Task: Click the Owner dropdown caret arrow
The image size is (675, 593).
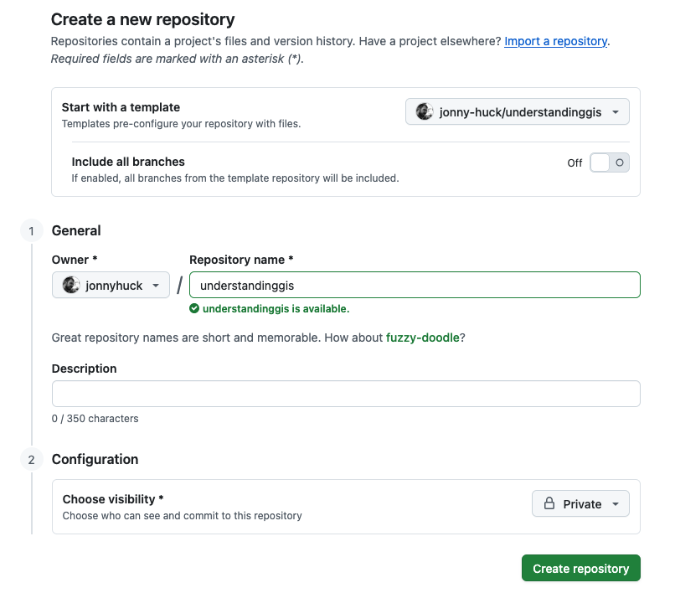Action: click(156, 286)
